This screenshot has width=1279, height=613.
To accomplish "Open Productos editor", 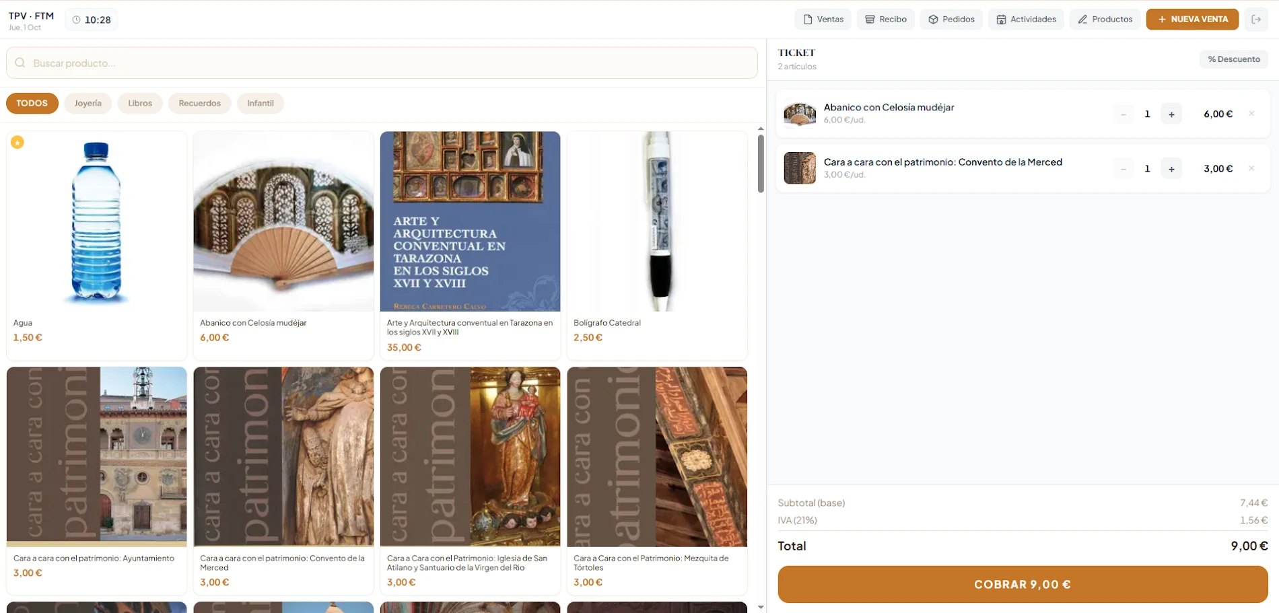I will [1105, 20].
